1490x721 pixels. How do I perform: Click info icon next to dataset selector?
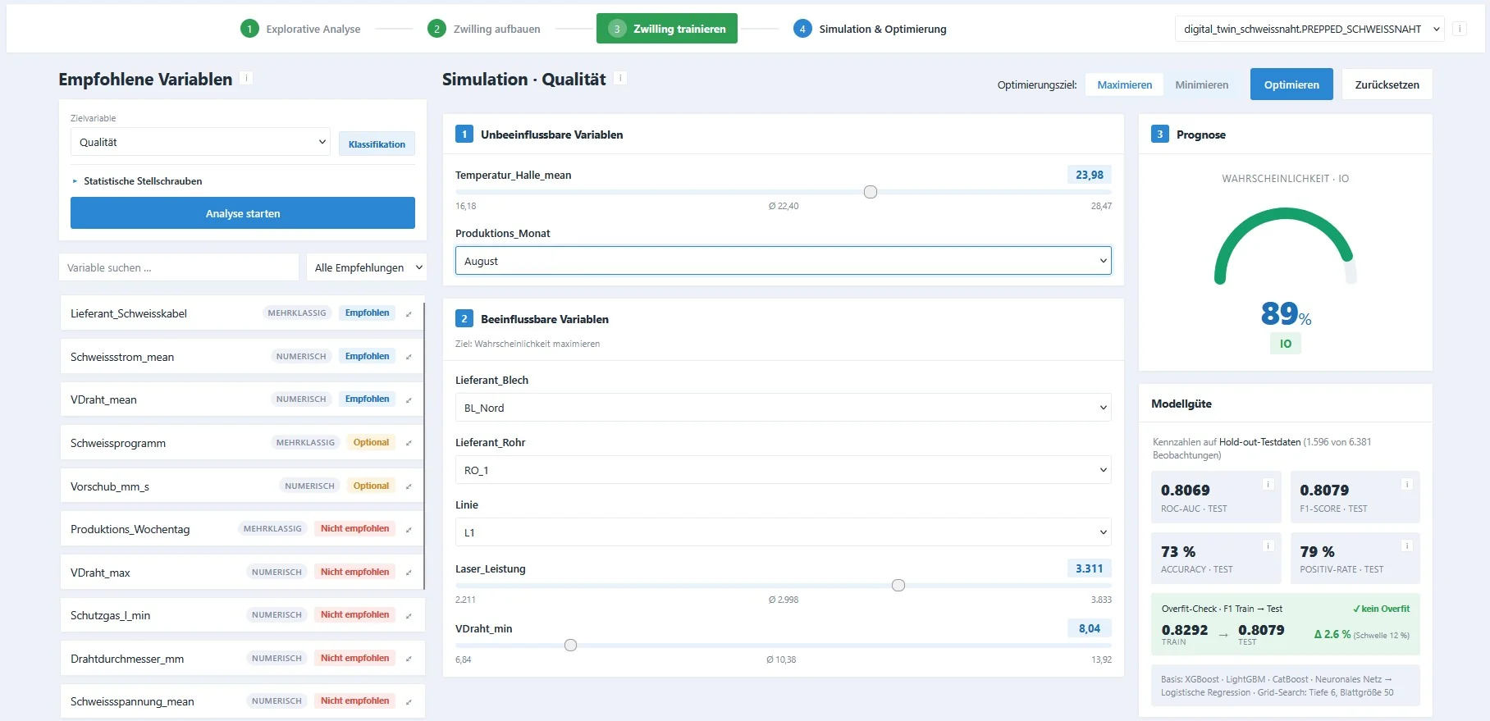pyautogui.click(x=1460, y=29)
